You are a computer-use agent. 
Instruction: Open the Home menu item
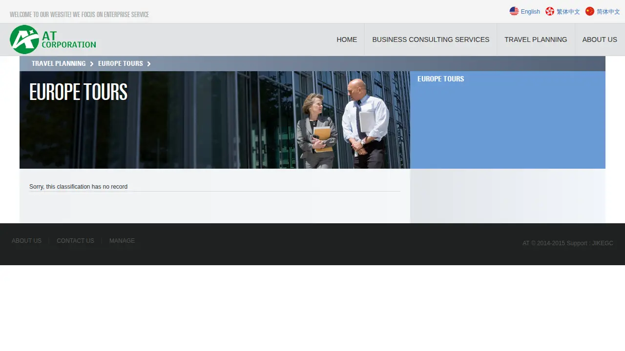tap(347, 39)
